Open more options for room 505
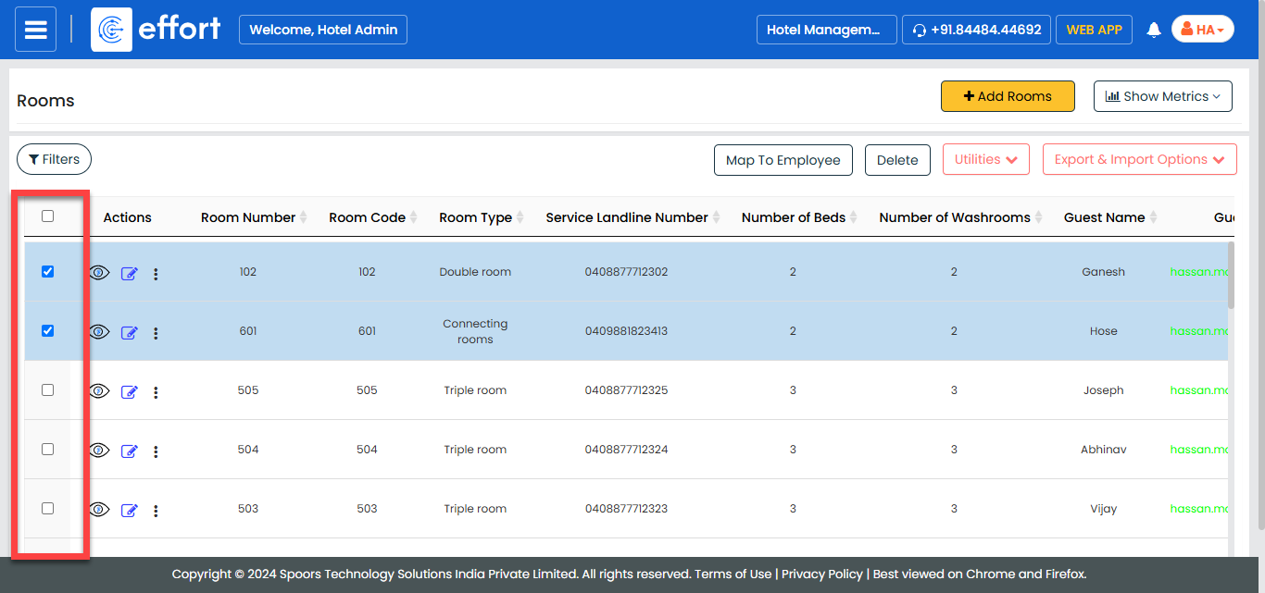The height and width of the screenshot is (593, 1265). [156, 392]
